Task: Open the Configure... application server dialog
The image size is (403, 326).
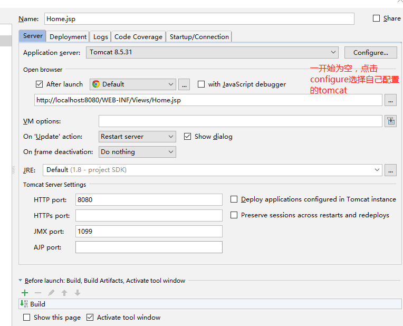Action: (371, 52)
